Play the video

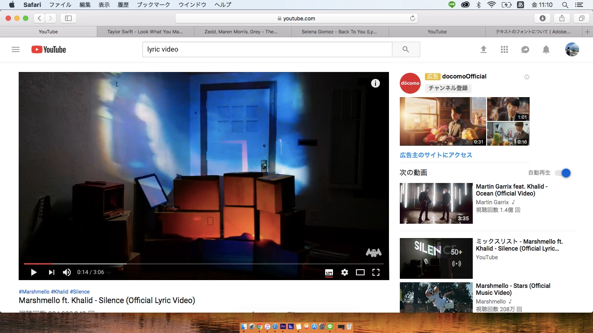point(33,272)
